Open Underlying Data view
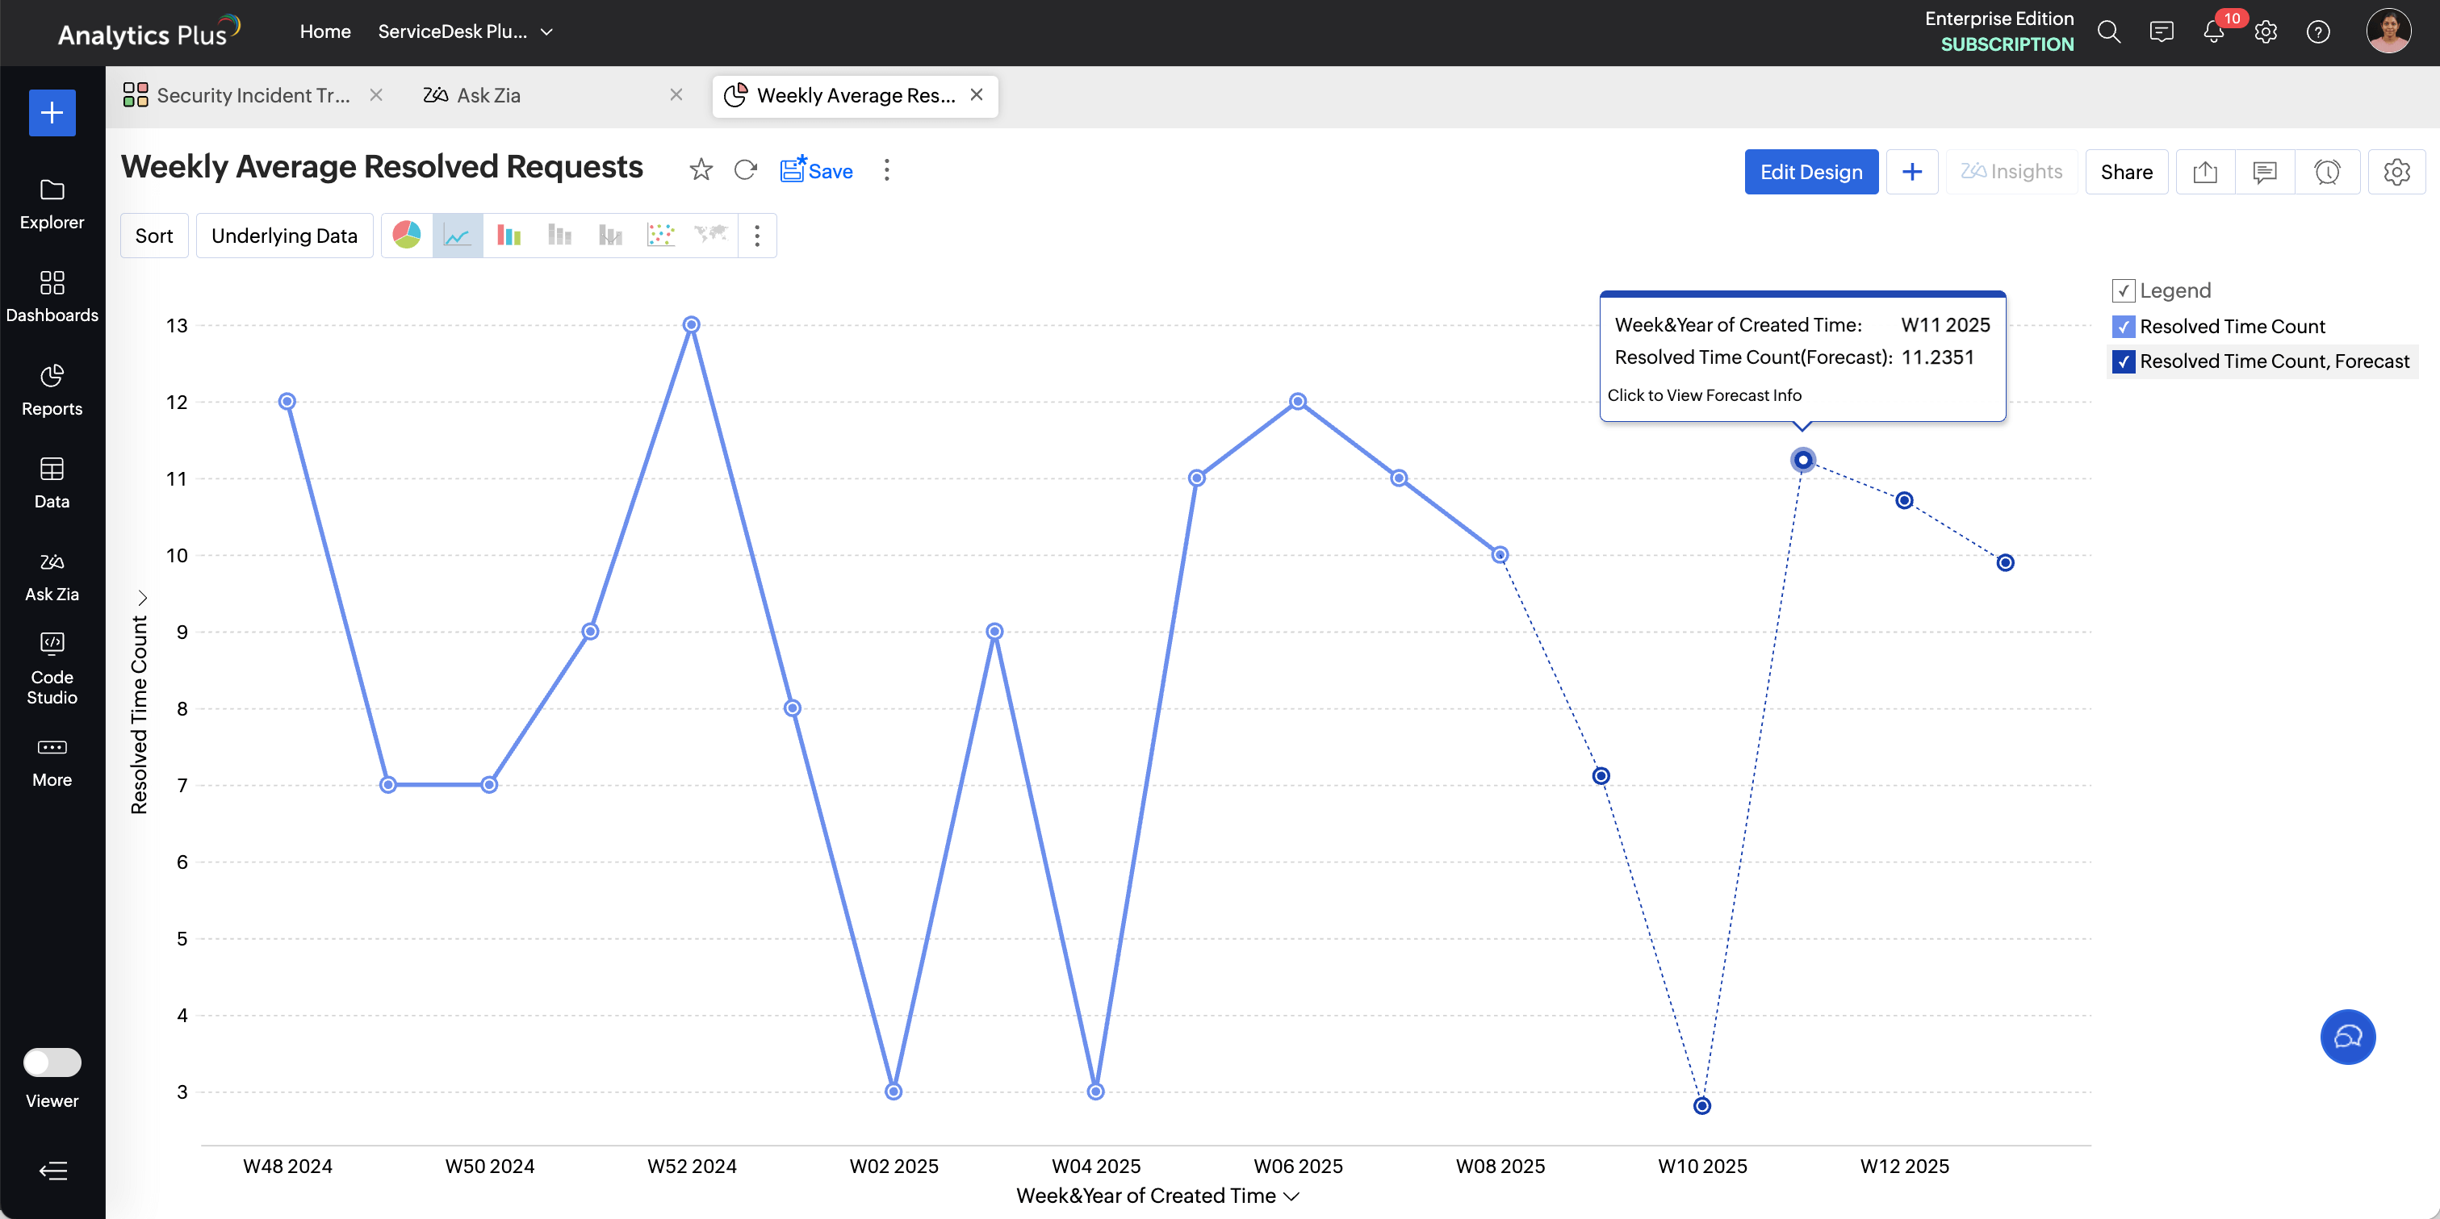The height and width of the screenshot is (1219, 2440). point(284,235)
